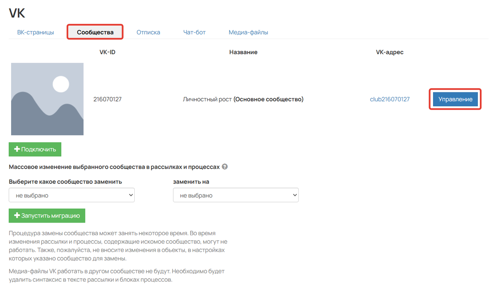Viewport: 493px width, 289px height.
Task: Click the VK-адрес column header
Action: 389,52
